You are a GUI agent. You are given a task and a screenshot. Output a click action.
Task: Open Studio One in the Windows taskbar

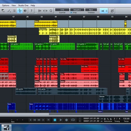pyautogui.click(x=7, y=128)
